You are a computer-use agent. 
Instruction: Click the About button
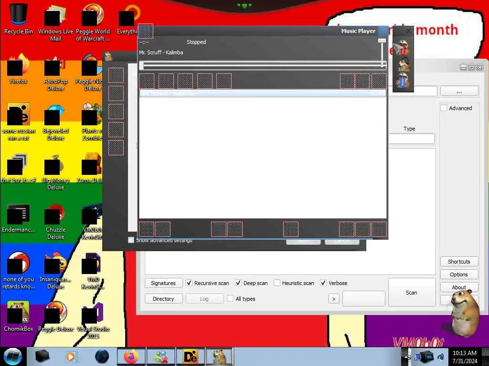[459, 287]
